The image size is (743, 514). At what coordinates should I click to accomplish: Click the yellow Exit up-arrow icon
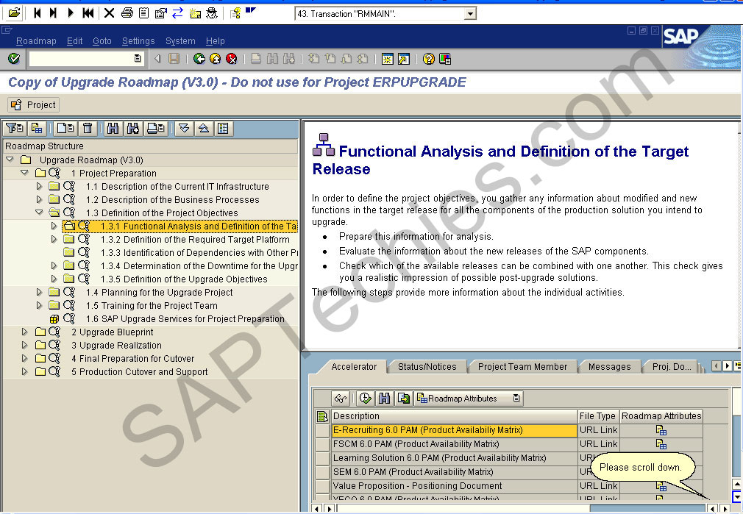coord(215,59)
